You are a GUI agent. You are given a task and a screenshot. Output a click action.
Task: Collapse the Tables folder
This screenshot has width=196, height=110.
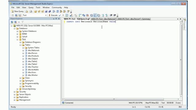coord(20,45)
